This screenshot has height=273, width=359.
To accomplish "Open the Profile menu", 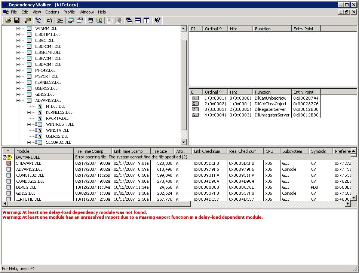I will [x=69, y=12].
